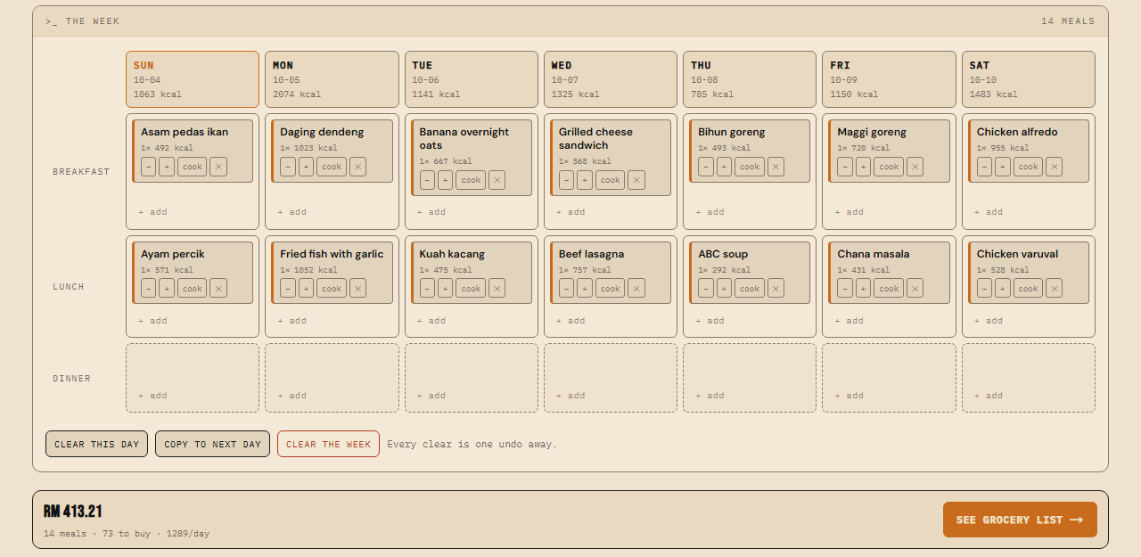Add another breakfast item on Monday
Image resolution: width=1141 pixels, height=557 pixels.
coord(291,212)
